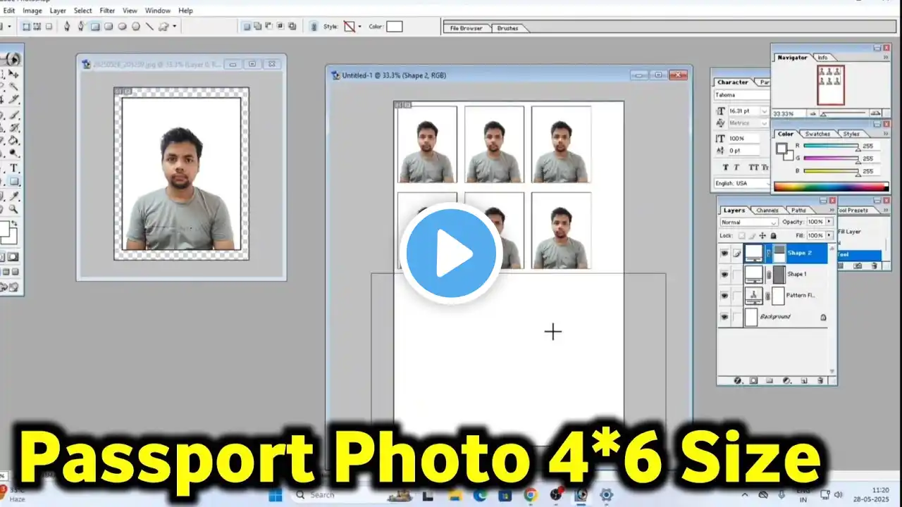Click the Subtract from Shape Area icon

(269, 27)
